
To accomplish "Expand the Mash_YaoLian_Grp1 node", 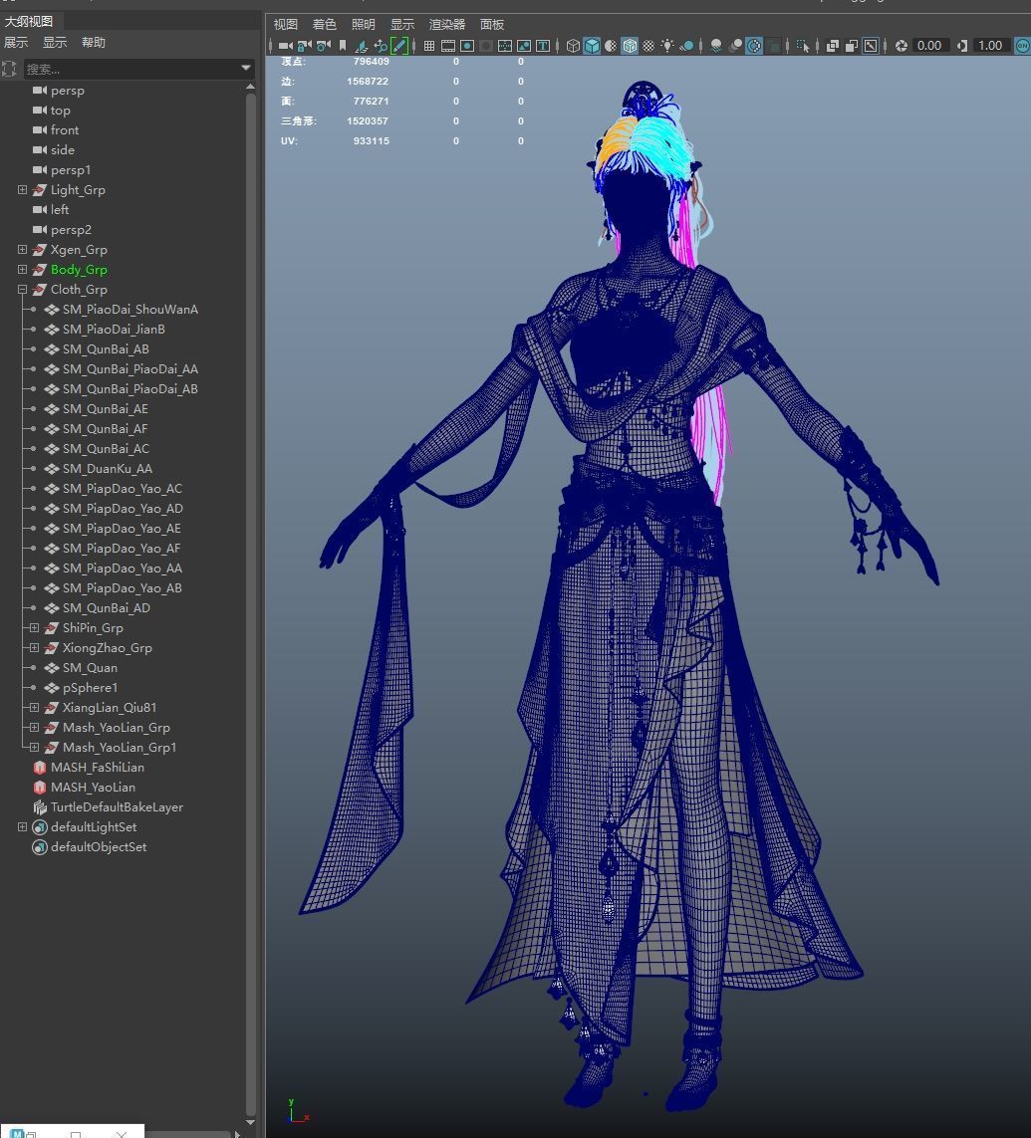I will tap(34, 747).
